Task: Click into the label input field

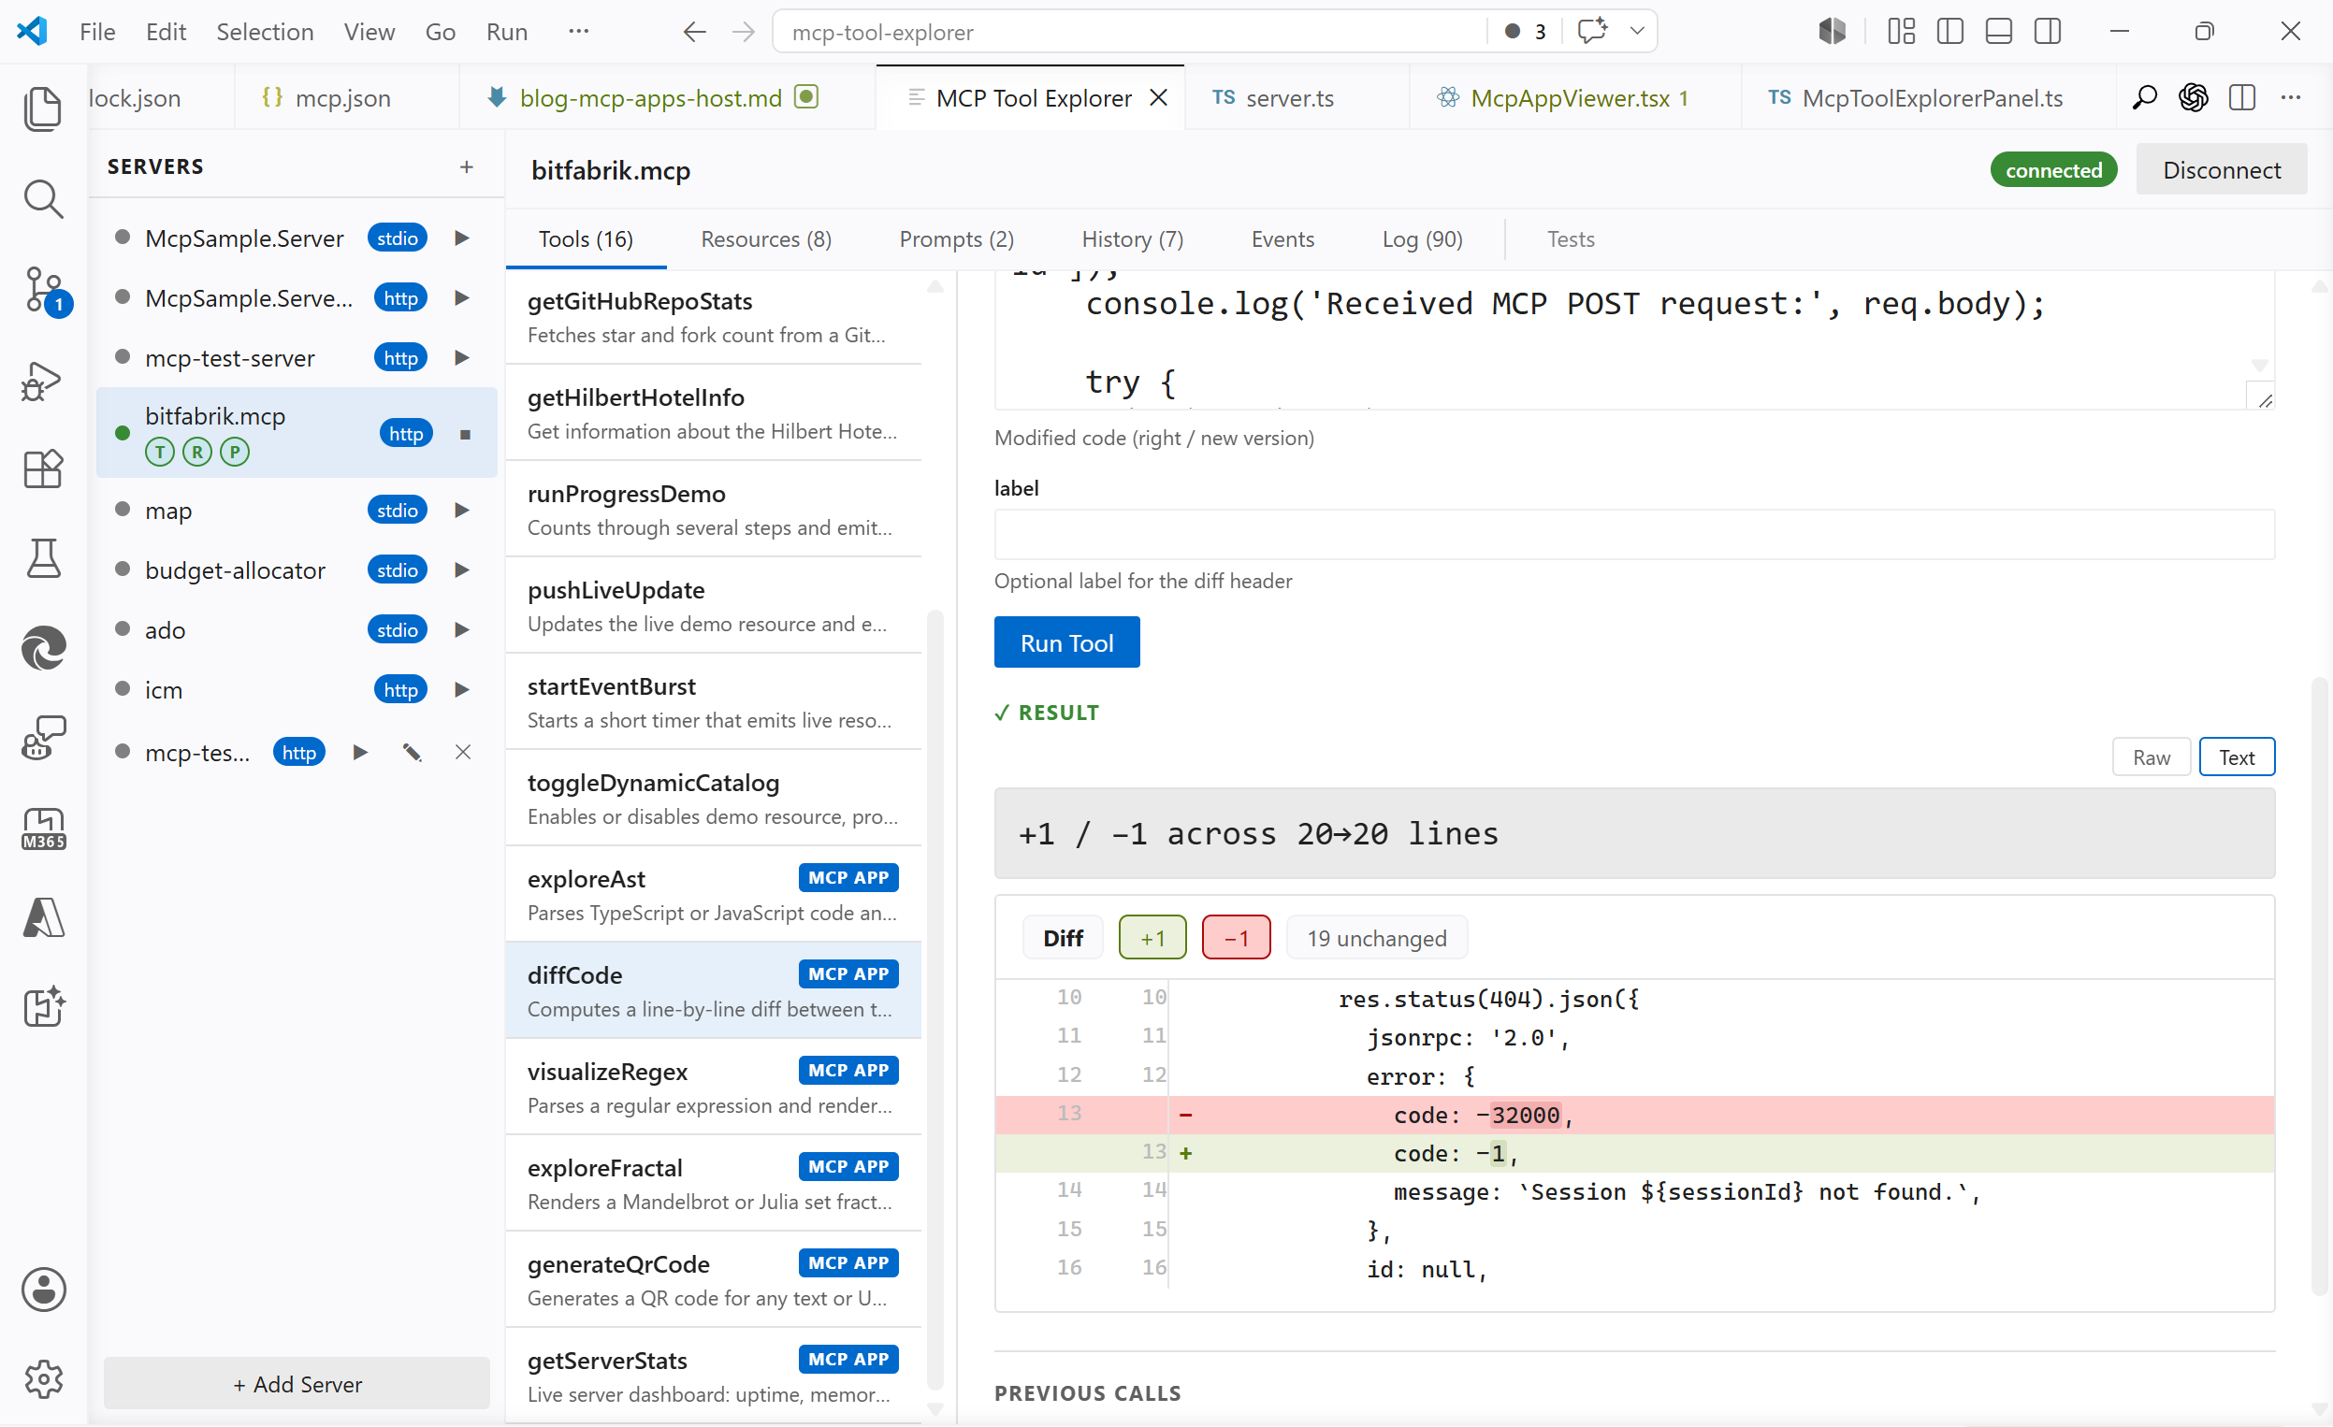Action: (x=1634, y=535)
